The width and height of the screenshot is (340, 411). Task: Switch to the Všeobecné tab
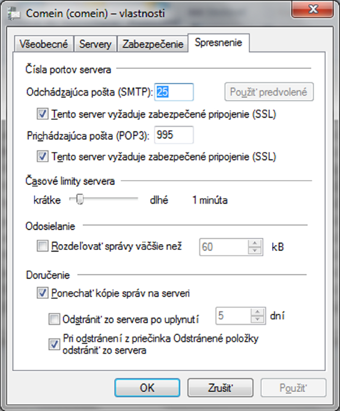44,44
